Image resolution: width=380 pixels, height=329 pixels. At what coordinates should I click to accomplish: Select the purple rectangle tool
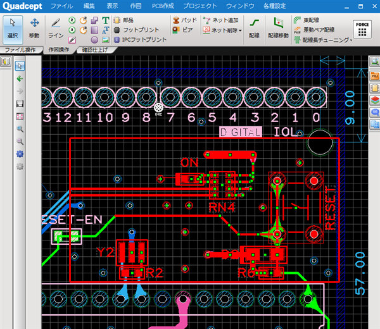click(x=94, y=30)
